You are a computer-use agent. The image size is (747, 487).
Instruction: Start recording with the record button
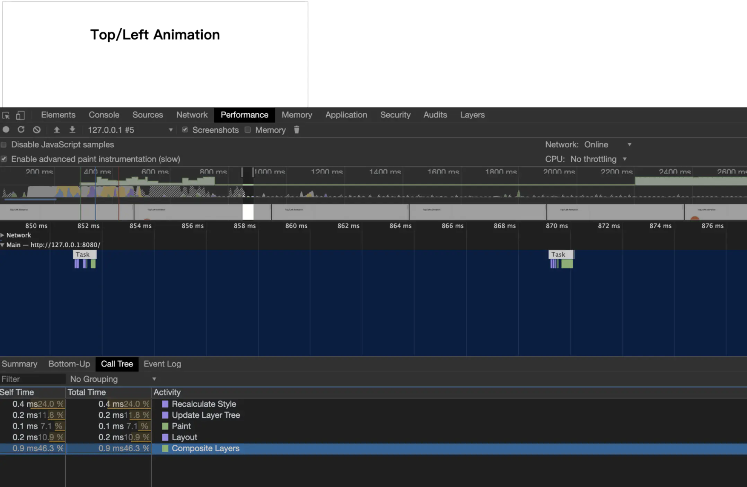(6, 130)
